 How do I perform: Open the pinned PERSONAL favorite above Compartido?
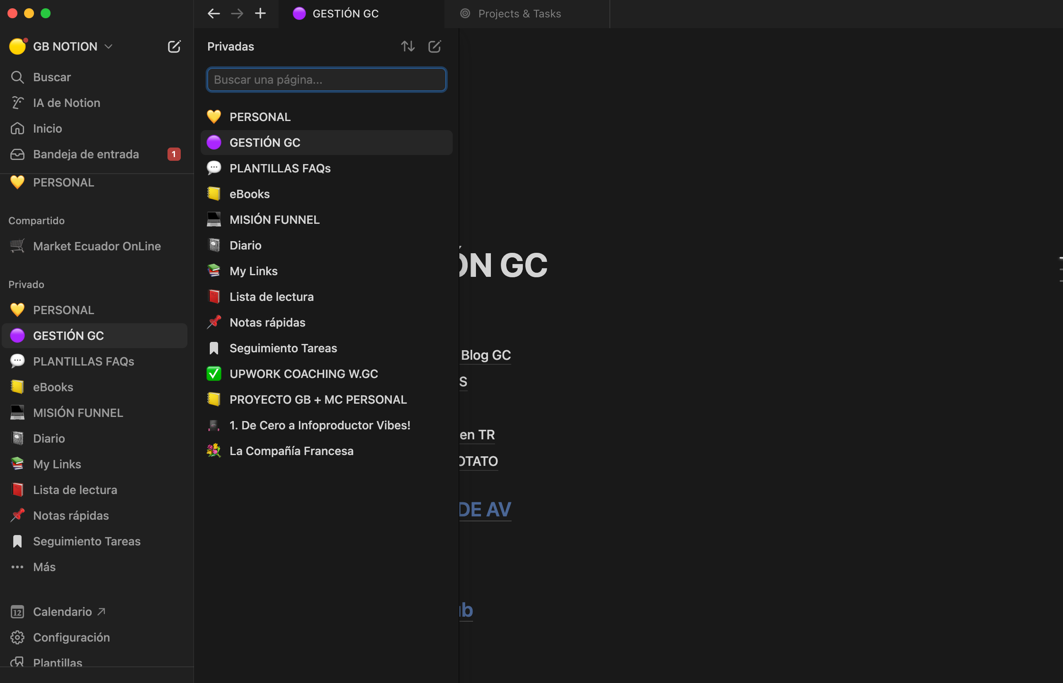pos(94,183)
